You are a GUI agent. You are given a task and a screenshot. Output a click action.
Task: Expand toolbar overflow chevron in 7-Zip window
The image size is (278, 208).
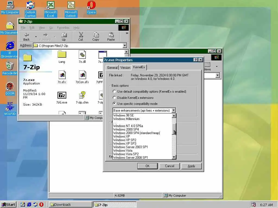pos(127,33)
